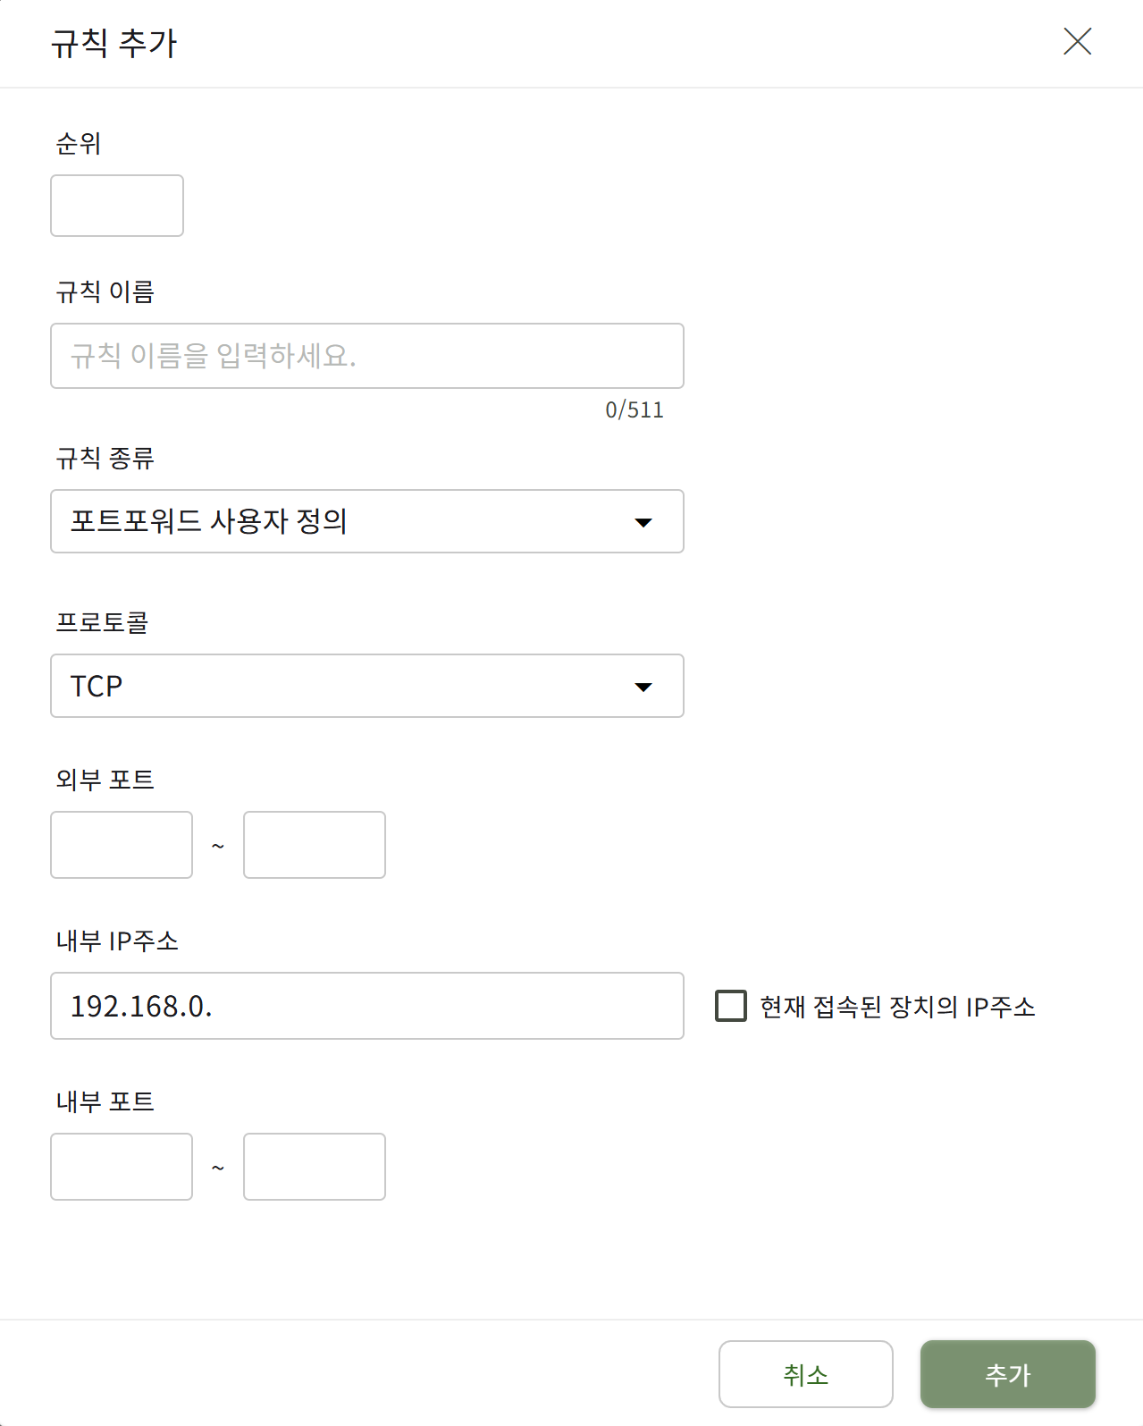1143x1426 pixels.
Task: Click the second 외부 포트 field
Action: [314, 844]
